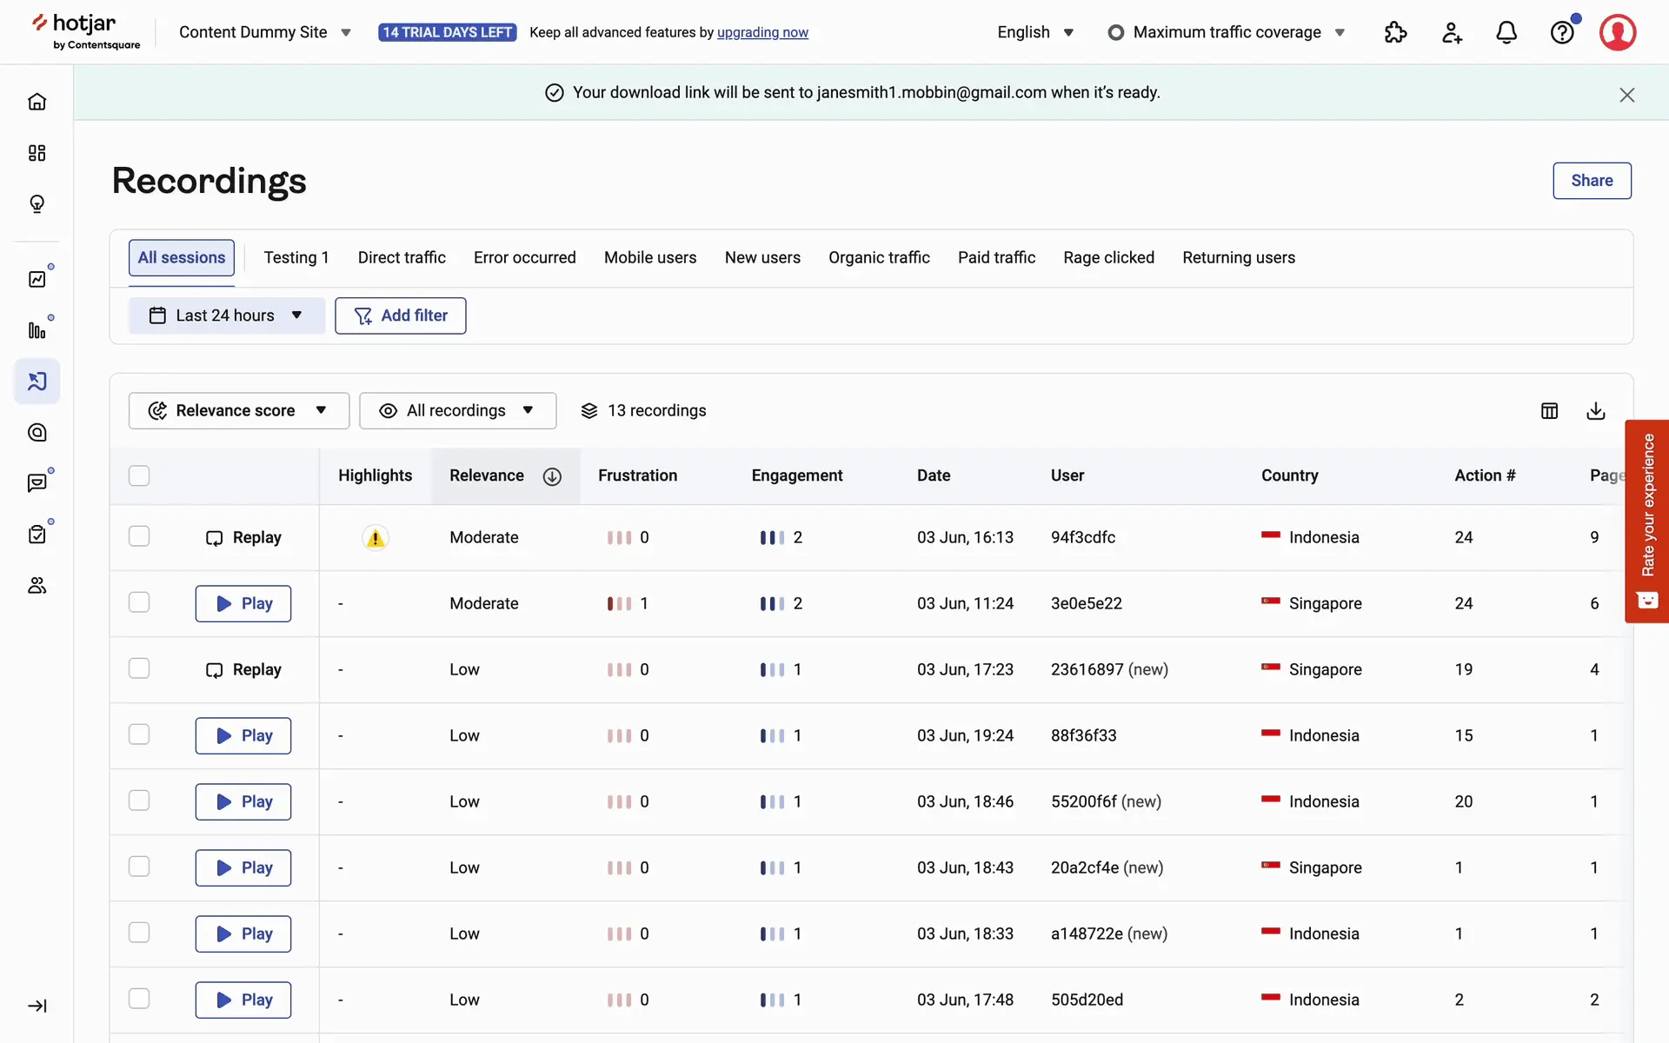Expand the Last 24 hours date dropdown

point(226,316)
